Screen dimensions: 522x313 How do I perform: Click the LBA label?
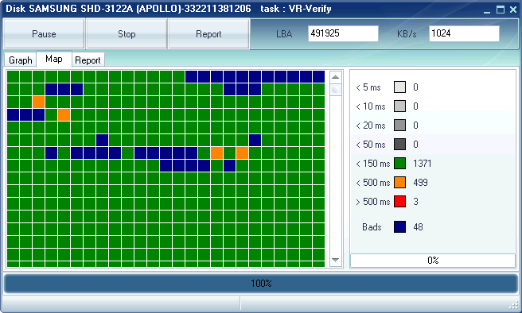(x=284, y=34)
